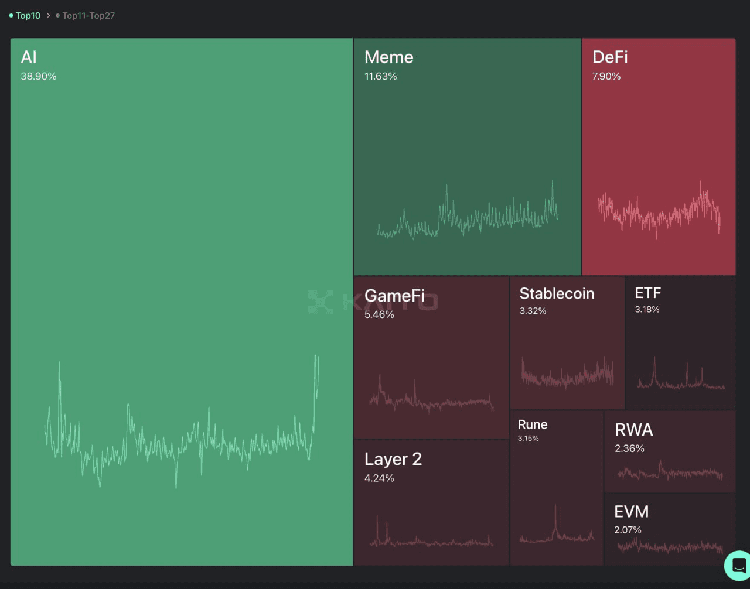750x589 pixels.
Task: Open the chat support widget icon
Action: (x=738, y=566)
